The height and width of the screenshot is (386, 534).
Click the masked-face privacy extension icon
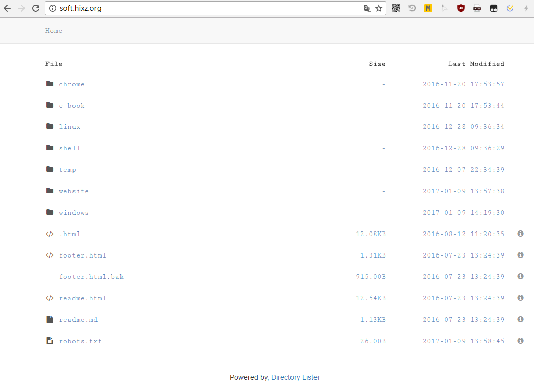(477, 8)
